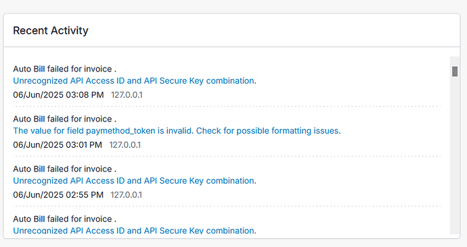Click the activity list scrollbar thumb
This screenshot has height=247, width=467.
coord(455,72)
